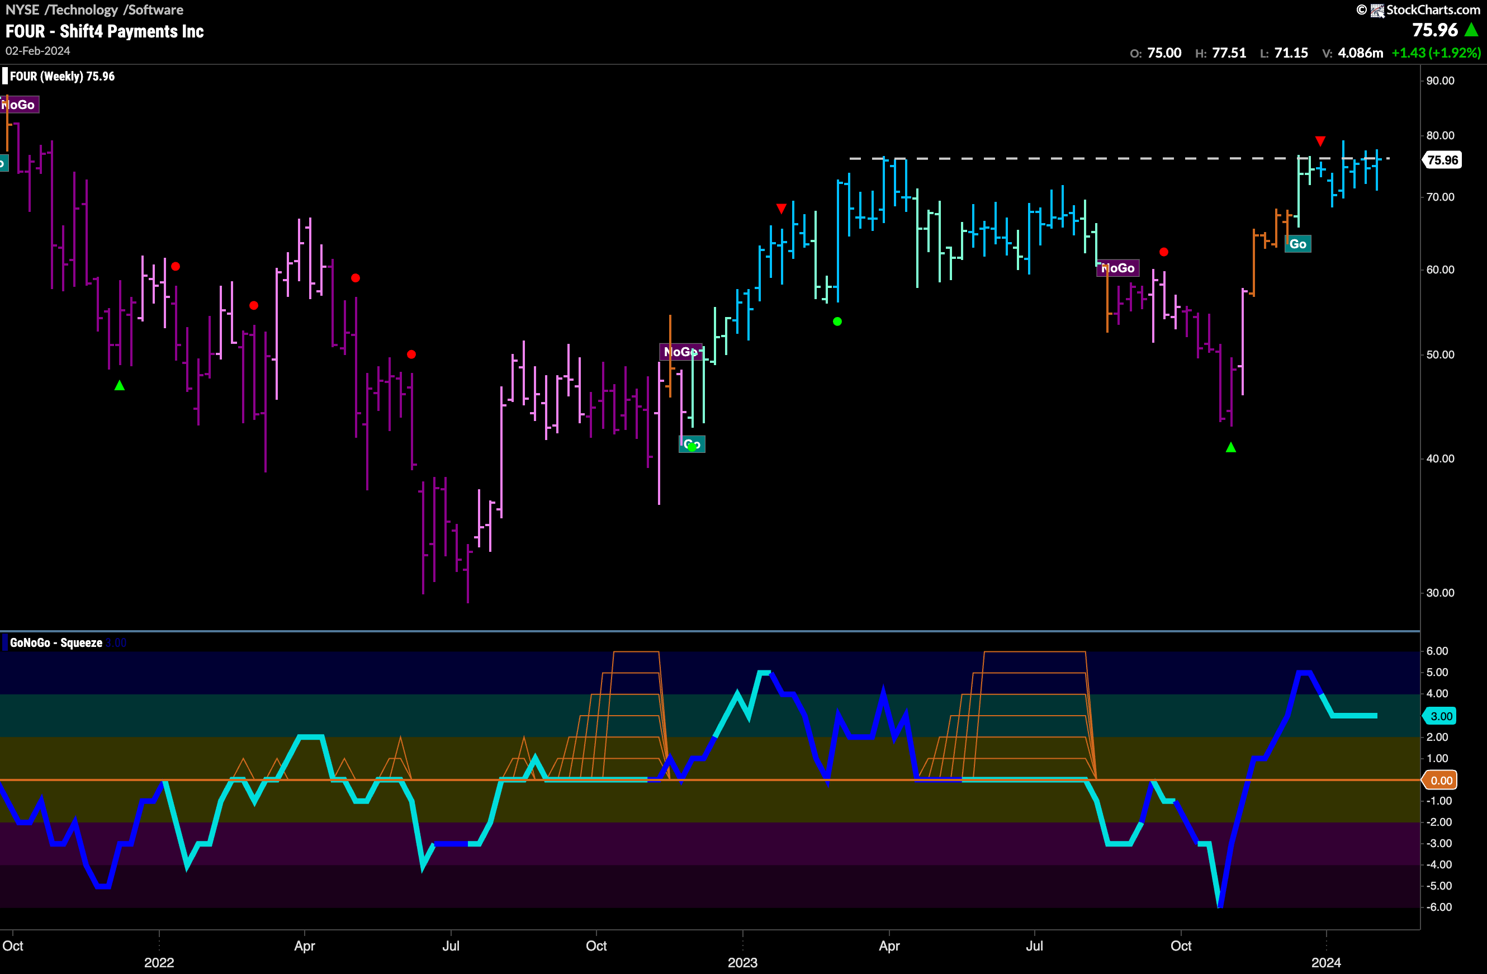The width and height of the screenshot is (1487, 974).
Task: Click the teal Go label near December 2023
Action: click(x=1297, y=244)
